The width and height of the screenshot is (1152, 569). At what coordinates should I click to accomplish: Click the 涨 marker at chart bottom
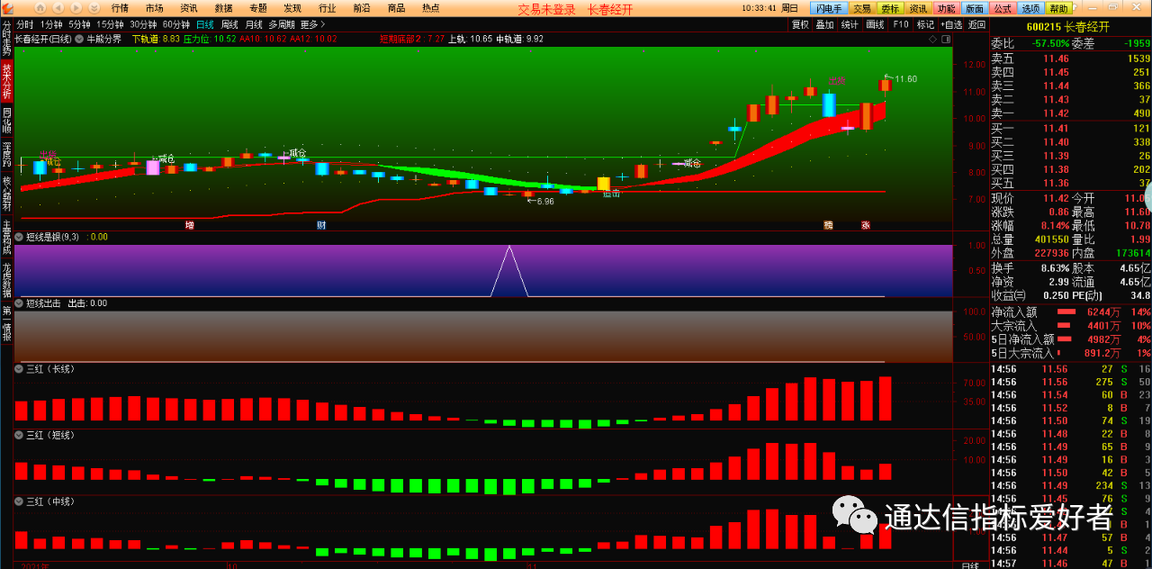pyautogui.click(x=866, y=225)
